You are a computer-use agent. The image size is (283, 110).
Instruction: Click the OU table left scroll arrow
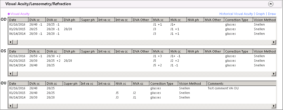tap(10, 106)
